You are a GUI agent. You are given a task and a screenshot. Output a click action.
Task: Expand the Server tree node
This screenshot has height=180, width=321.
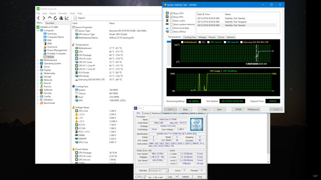(38, 66)
